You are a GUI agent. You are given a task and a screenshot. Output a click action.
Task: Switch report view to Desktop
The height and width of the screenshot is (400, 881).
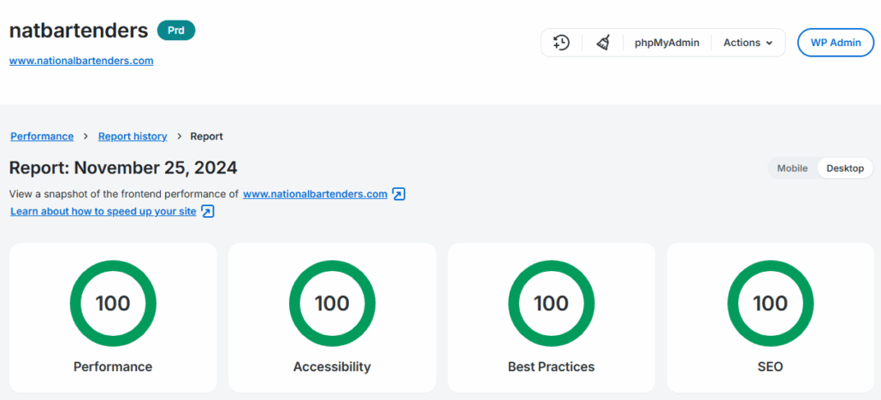point(844,168)
